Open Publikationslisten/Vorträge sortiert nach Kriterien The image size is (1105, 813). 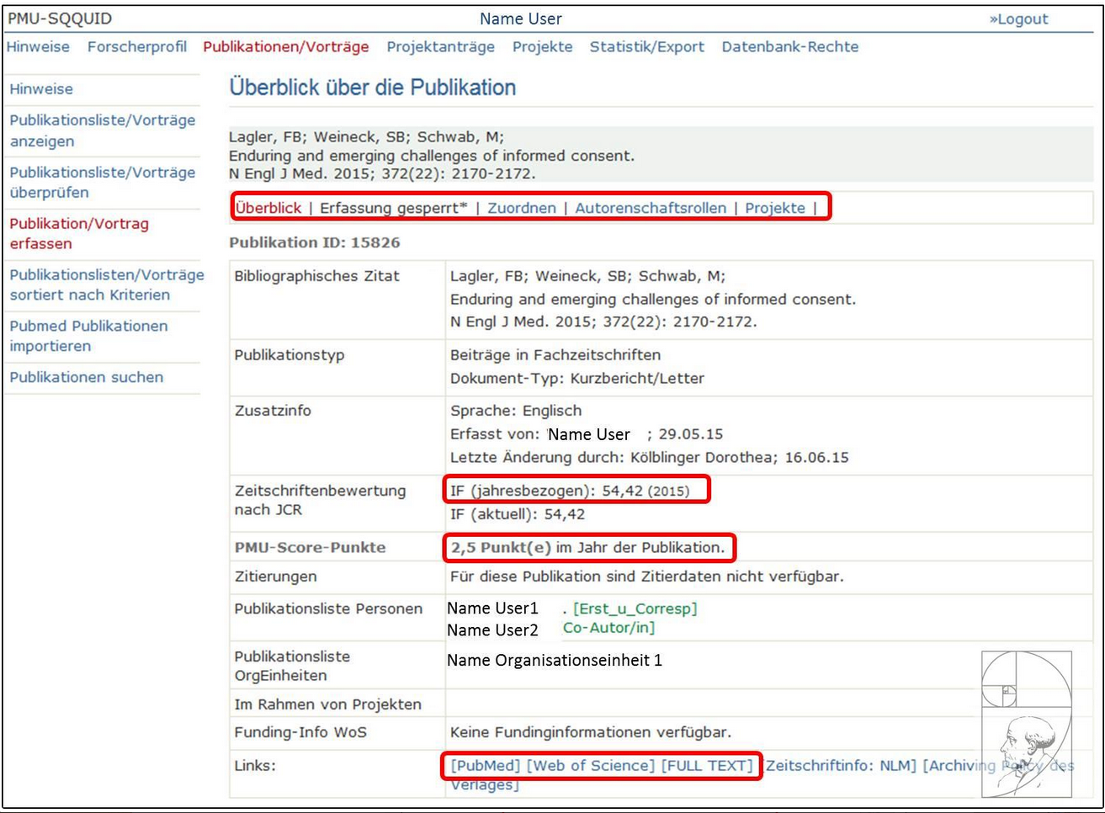point(107,284)
